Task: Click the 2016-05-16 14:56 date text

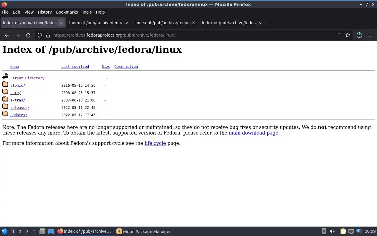Action: pyautogui.click(x=78, y=86)
